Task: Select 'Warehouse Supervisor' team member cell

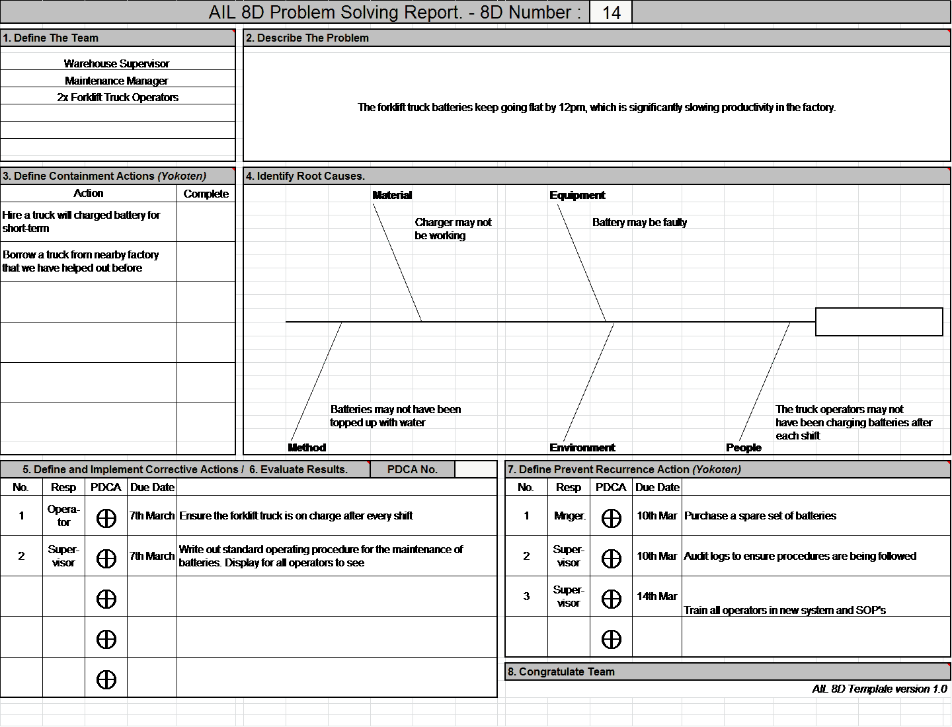Action: (118, 63)
